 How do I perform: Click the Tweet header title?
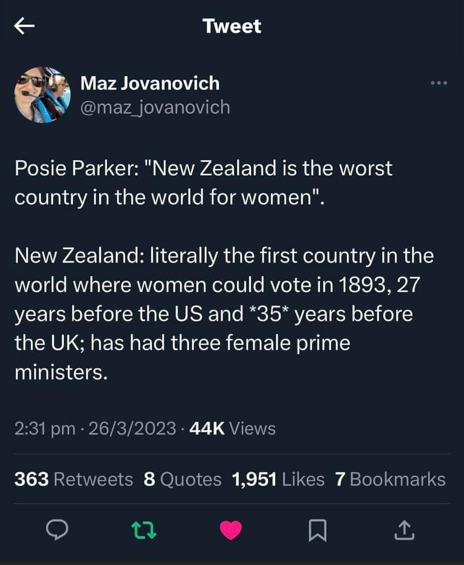pos(232,26)
